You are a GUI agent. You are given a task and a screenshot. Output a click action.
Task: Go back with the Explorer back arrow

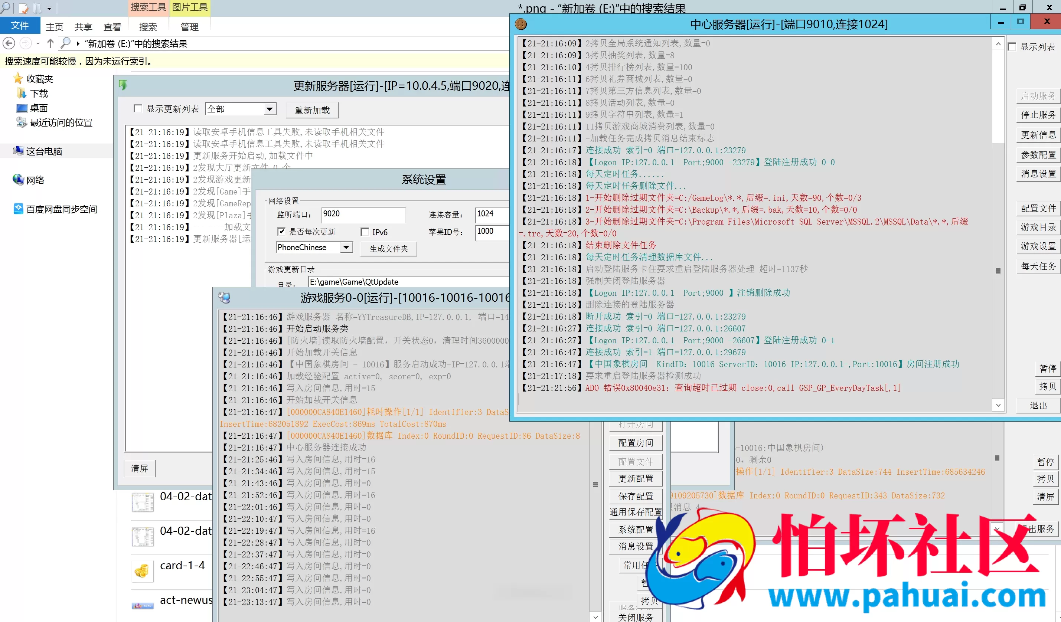(9, 43)
